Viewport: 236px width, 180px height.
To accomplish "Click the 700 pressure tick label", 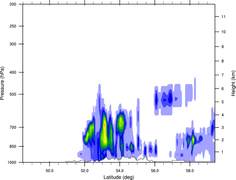I will [x=13, y=127].
